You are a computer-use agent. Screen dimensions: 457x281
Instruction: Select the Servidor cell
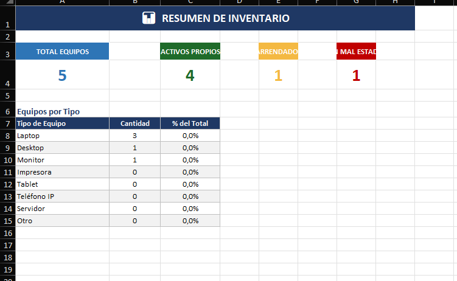pyautogui.click(x=62, y=209)
